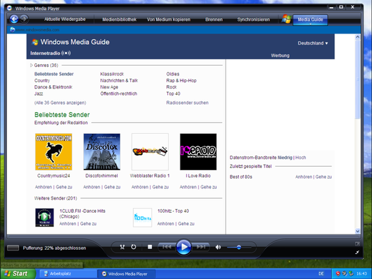Viewport: 372px width, 279px height.
Task: Open the Deutschland region dropdown
Action: click(x=313, y=43)
